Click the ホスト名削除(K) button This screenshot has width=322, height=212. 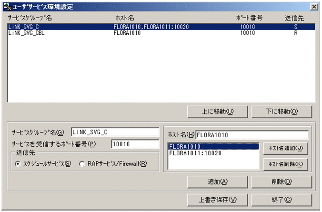[286, 164]
